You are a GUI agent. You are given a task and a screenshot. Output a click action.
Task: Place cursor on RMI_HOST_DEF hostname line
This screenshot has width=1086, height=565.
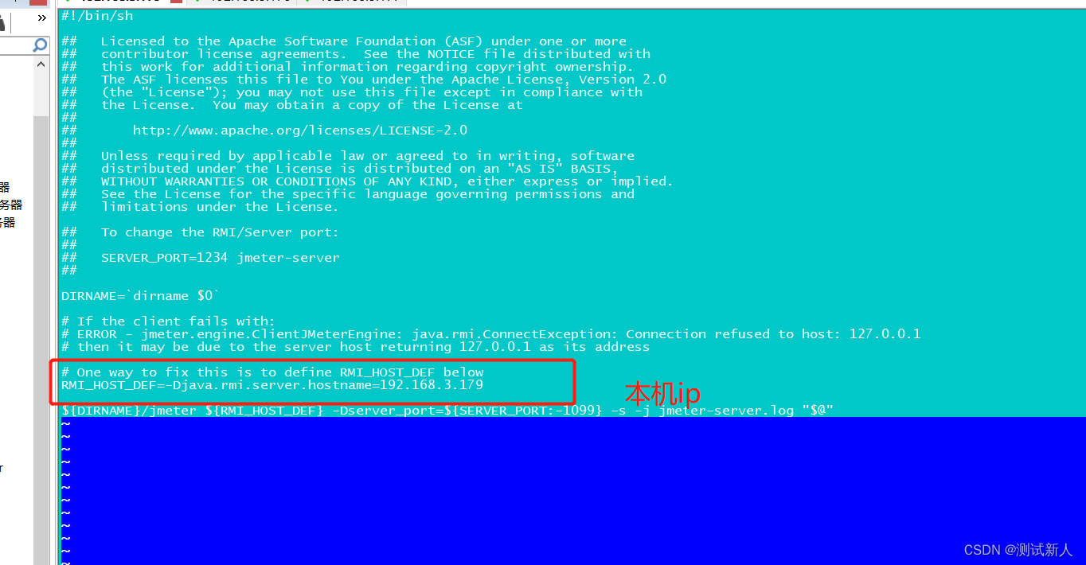click(272, 385)
